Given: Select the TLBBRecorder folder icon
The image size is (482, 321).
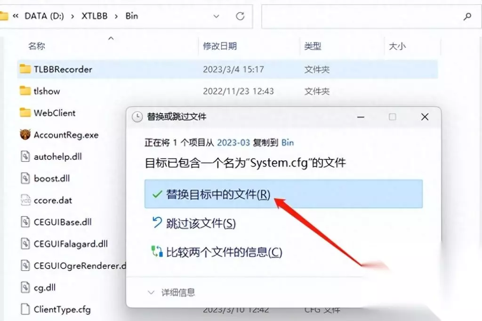Looking at the screenshot, I should pos(25,69).
